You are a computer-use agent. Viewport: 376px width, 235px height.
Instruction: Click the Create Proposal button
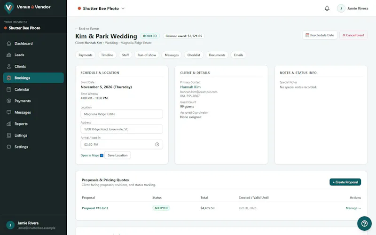pos(345,182)
